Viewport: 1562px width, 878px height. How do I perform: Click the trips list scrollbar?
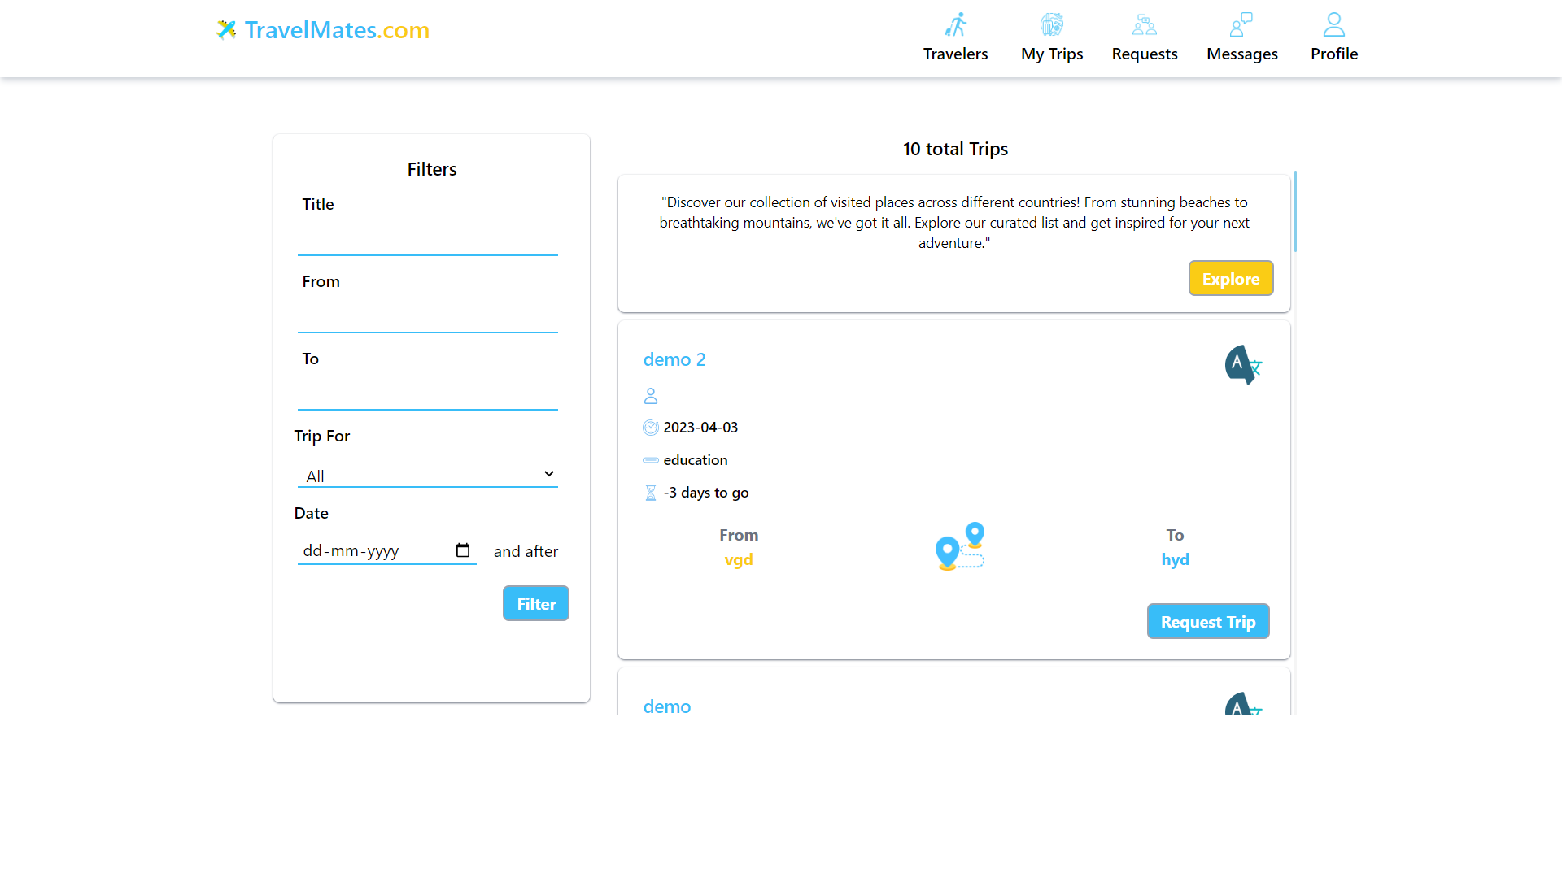pos(1294,211)
